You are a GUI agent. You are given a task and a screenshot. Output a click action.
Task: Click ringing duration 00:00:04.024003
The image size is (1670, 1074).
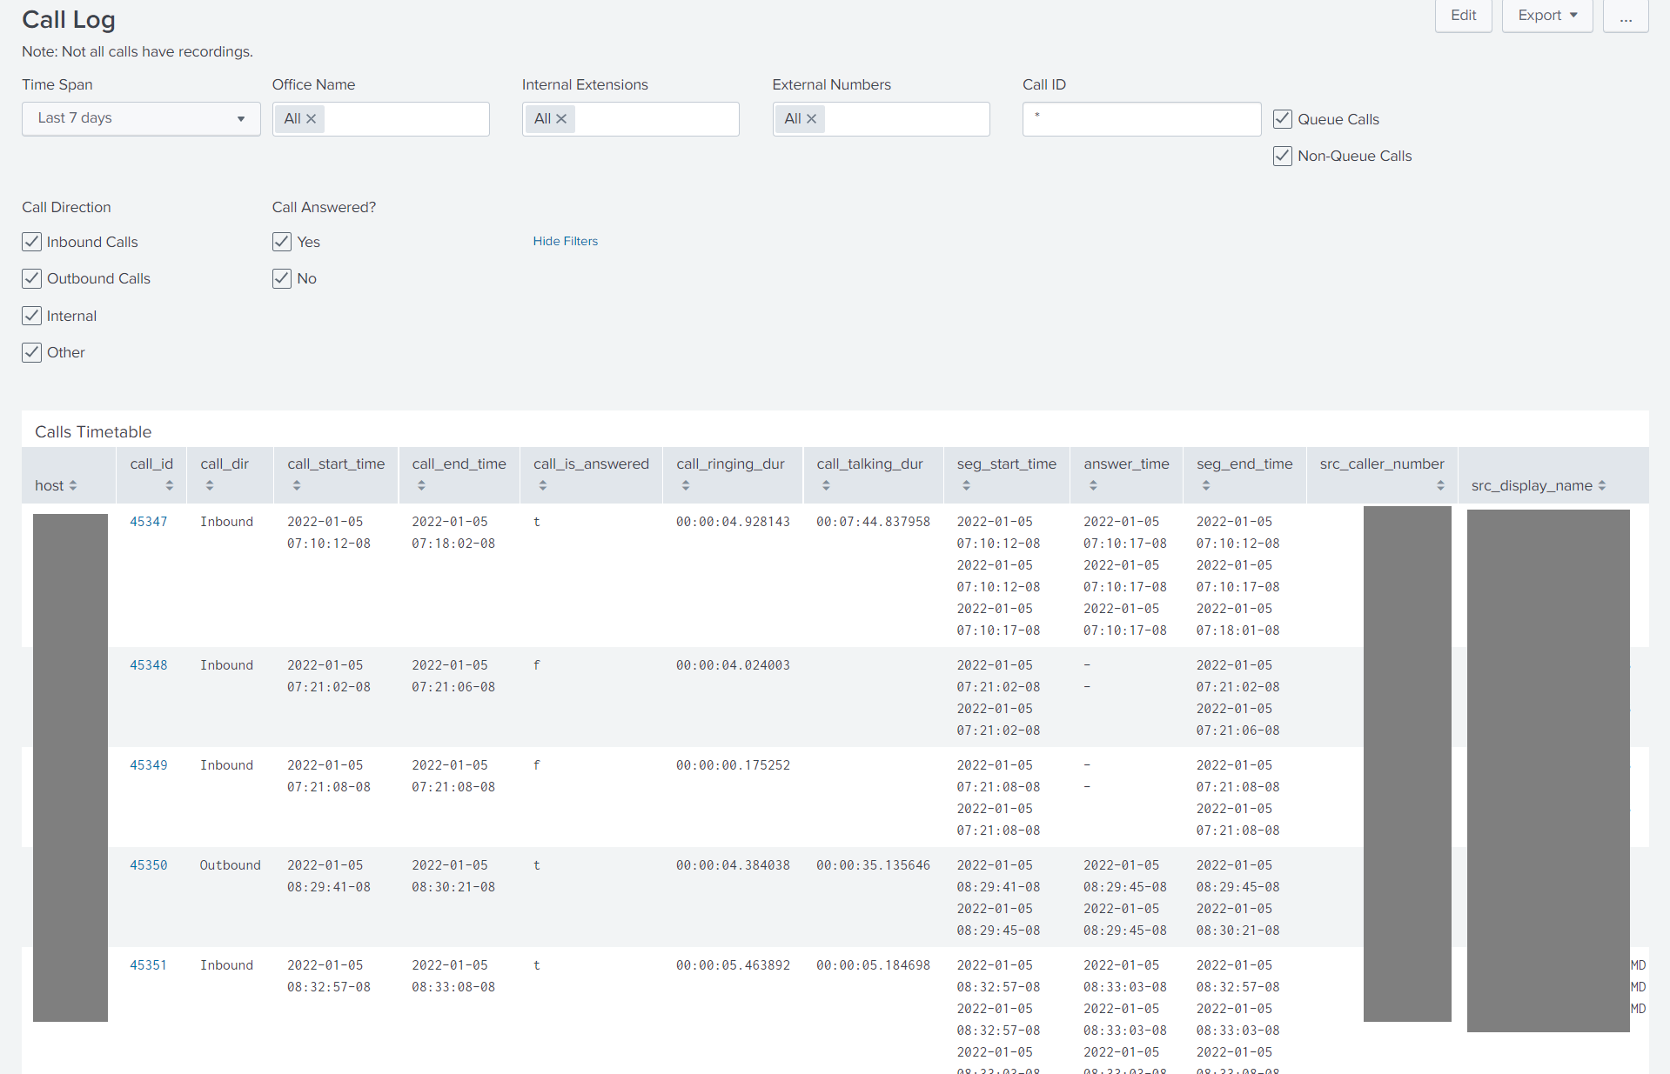pyautogui.click(x=733, y=665)
